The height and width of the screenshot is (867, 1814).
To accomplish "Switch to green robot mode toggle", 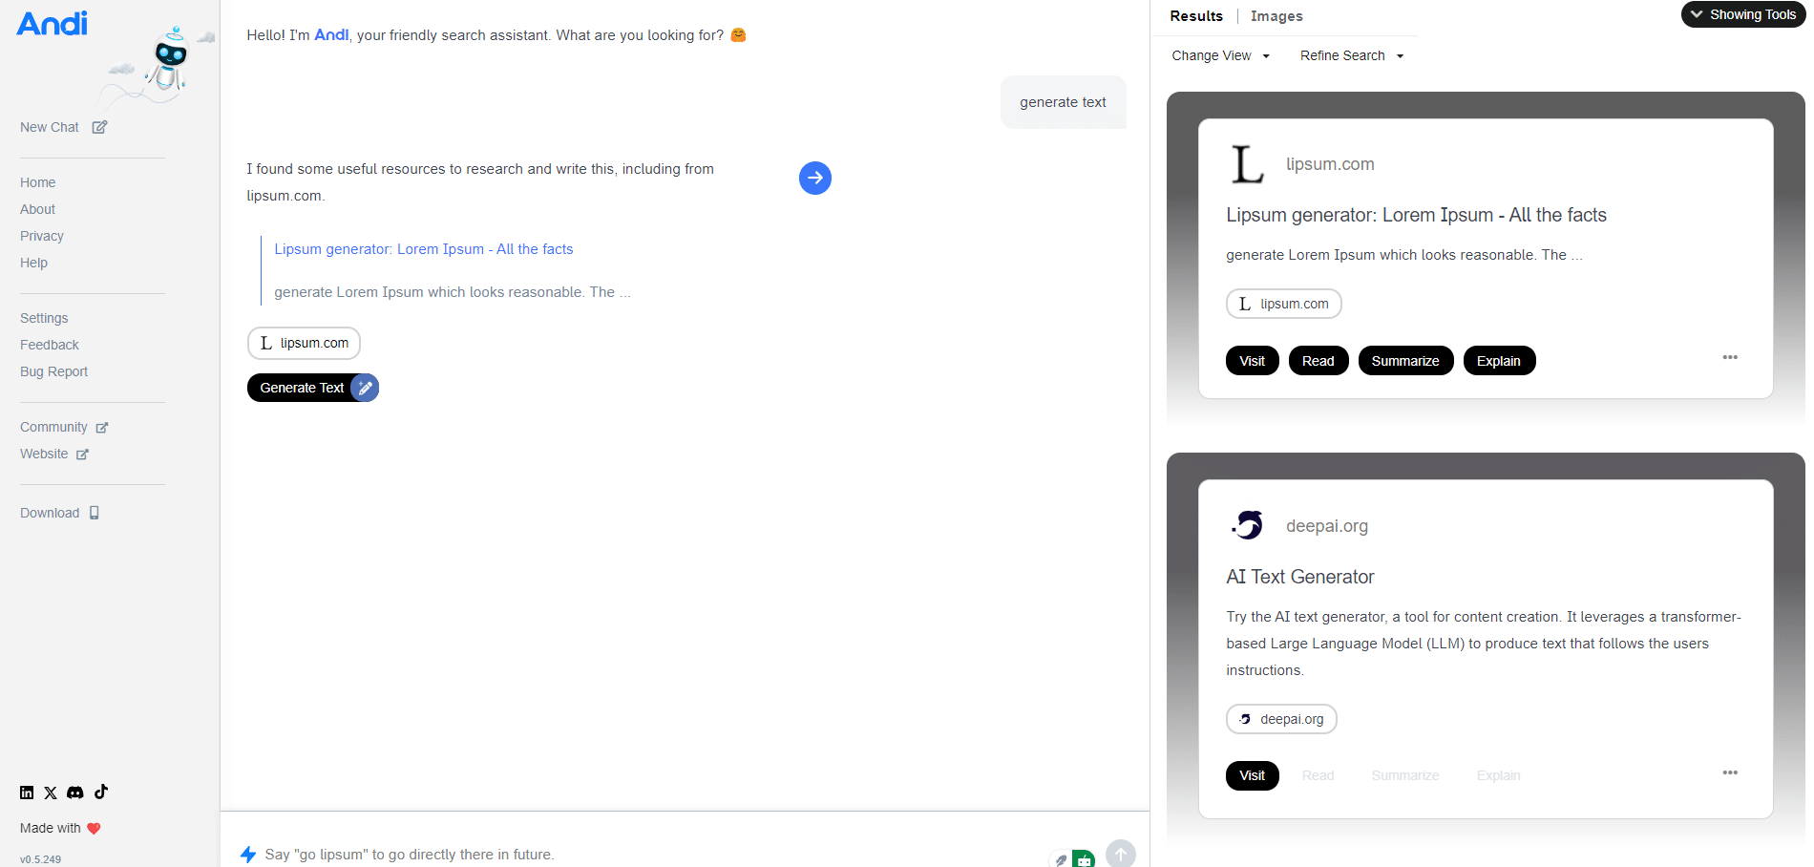I will tap(1084, 858).
